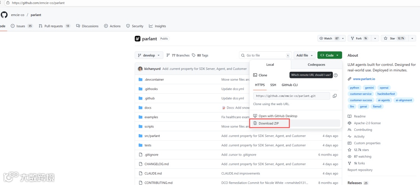This screenshot has height=185, width=420.
Task: Click the python topic tag
Action: 354,88
